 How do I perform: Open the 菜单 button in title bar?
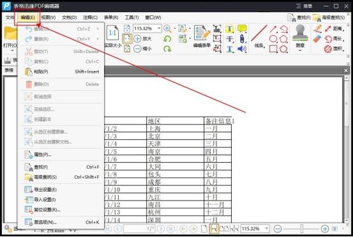pyautogui.click(x=304, y=6)
